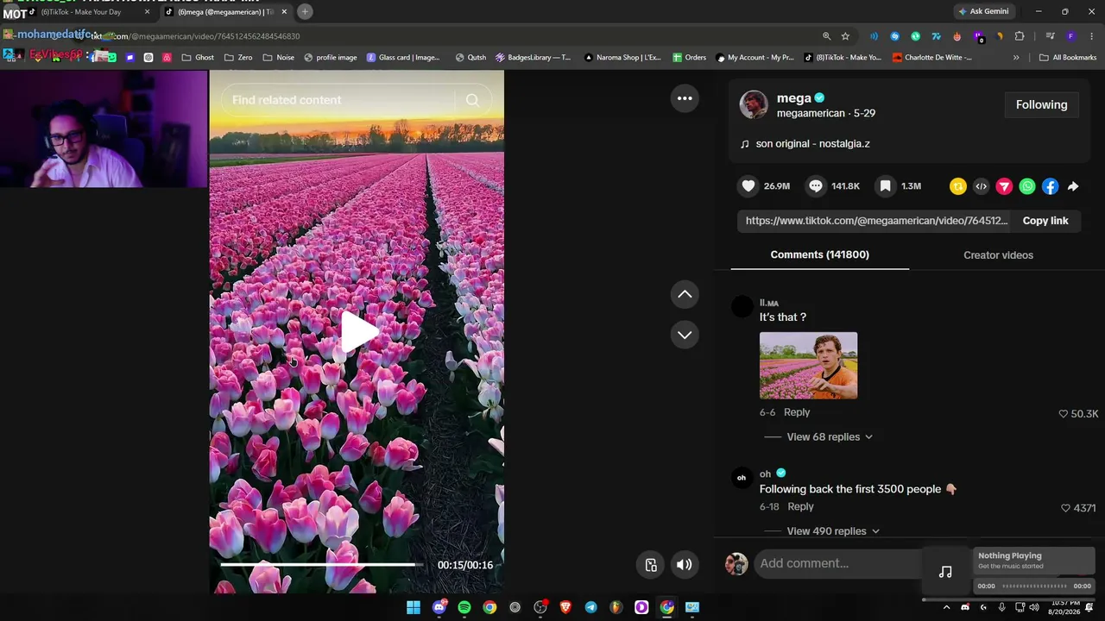Open a new browser tab
The height and width of the screenshot is (621, 1105).
pyautogui.click(x=305, y=12)
